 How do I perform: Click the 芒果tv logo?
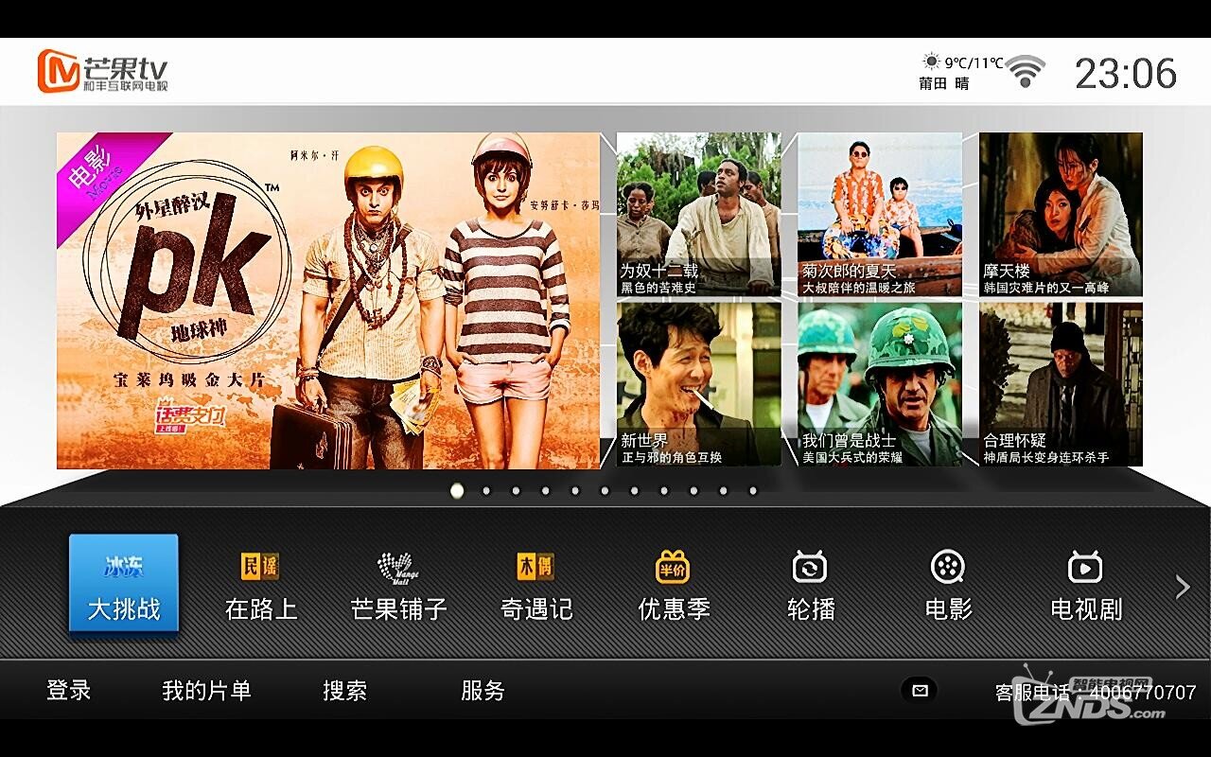point(102,71)
